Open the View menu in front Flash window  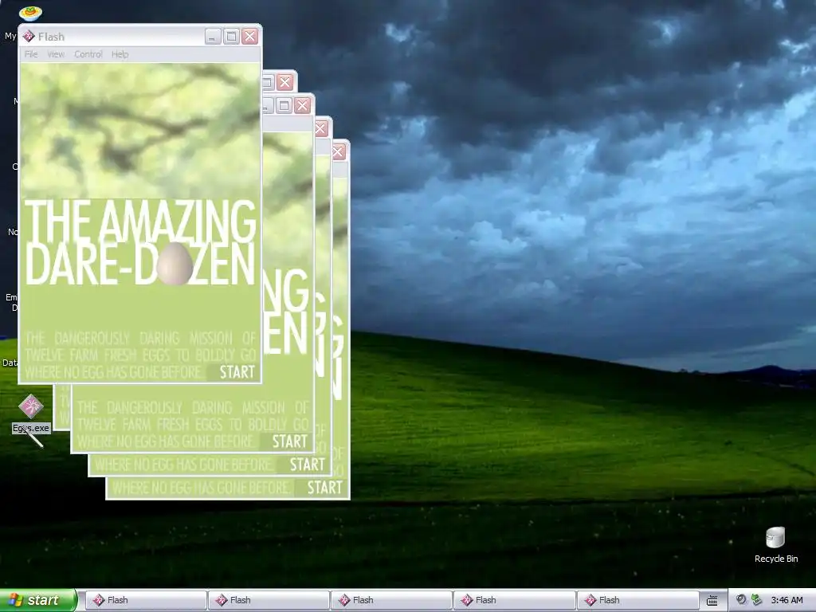coord(56,54)
